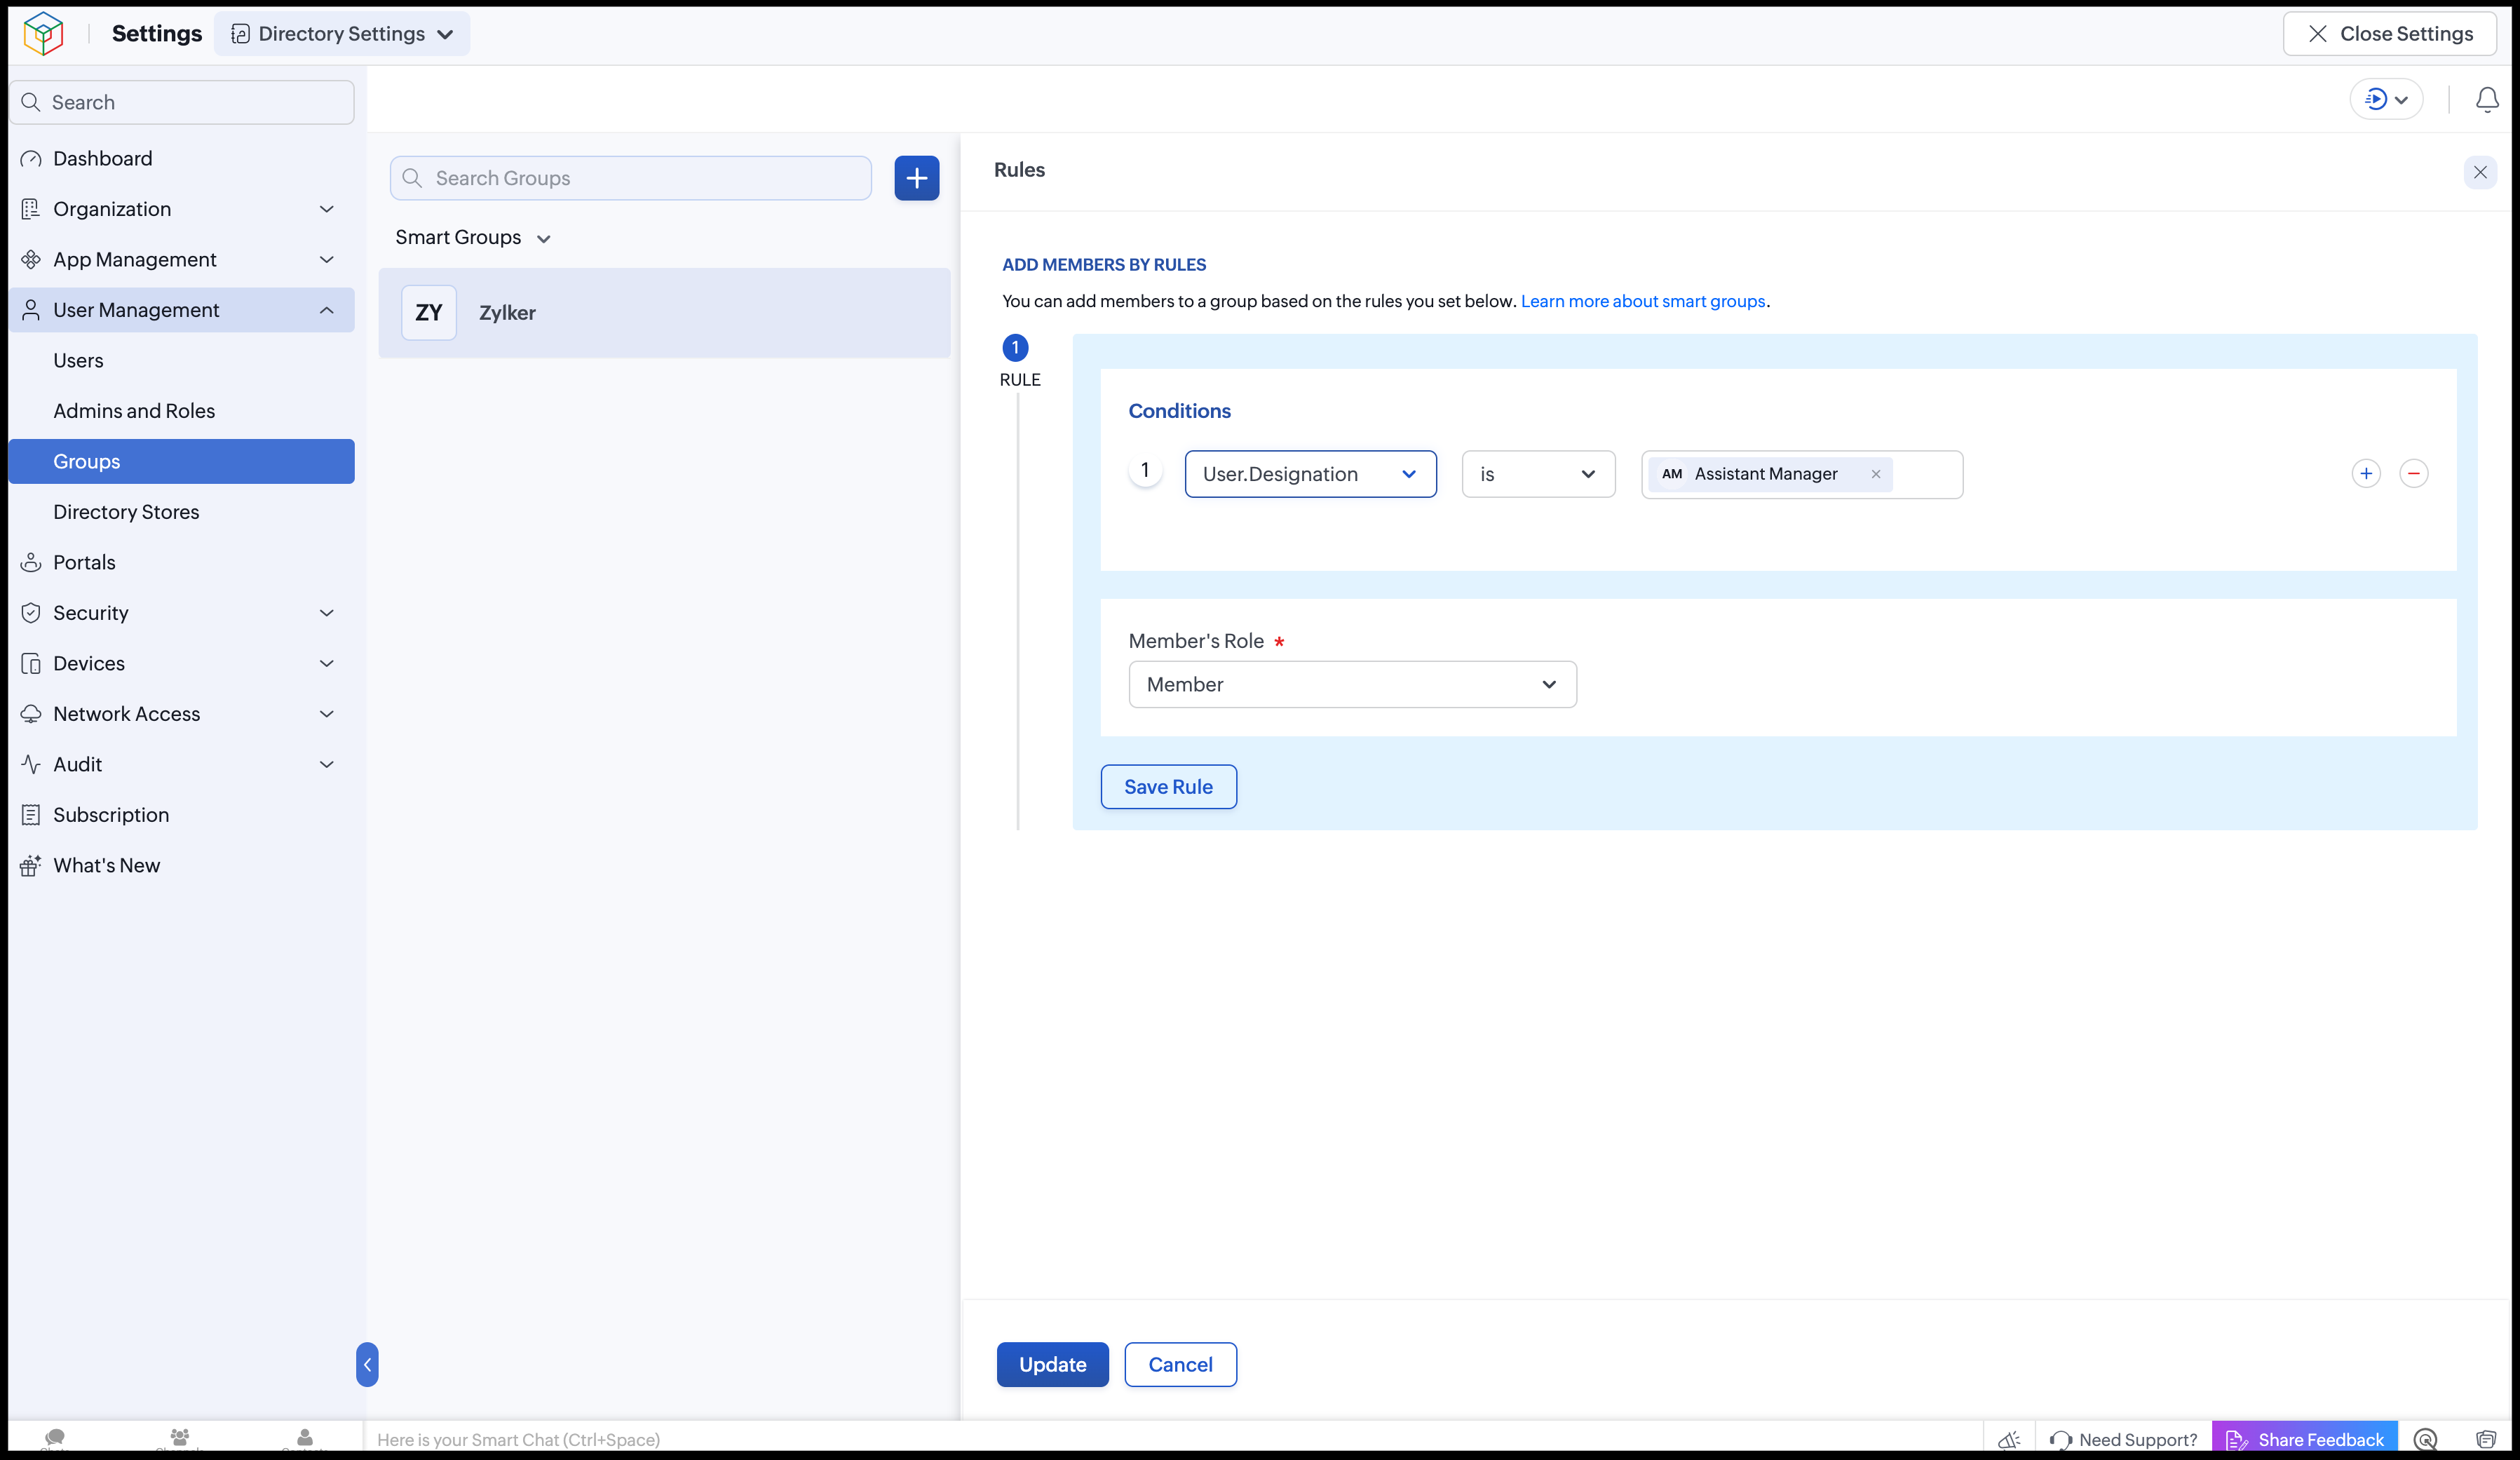Go to Users in the sidebar
This screenshot has width=2520, height=1460.
[x=78, y=361]
